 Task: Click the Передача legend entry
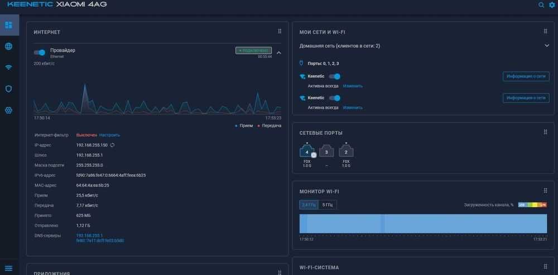[x=270, y=126]
